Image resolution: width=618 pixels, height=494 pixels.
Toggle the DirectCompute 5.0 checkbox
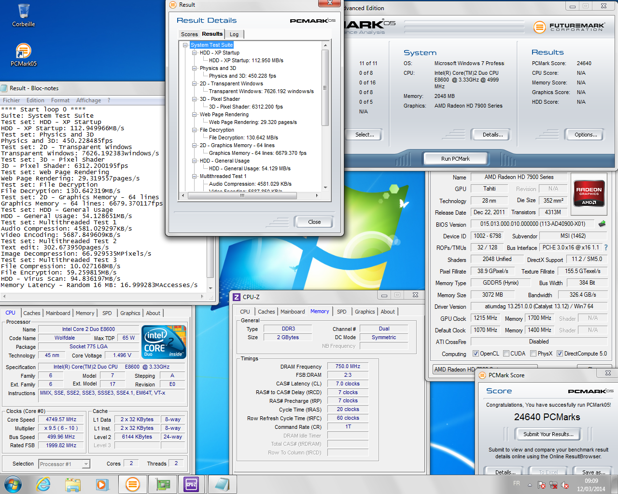click(x=560, y=354)
